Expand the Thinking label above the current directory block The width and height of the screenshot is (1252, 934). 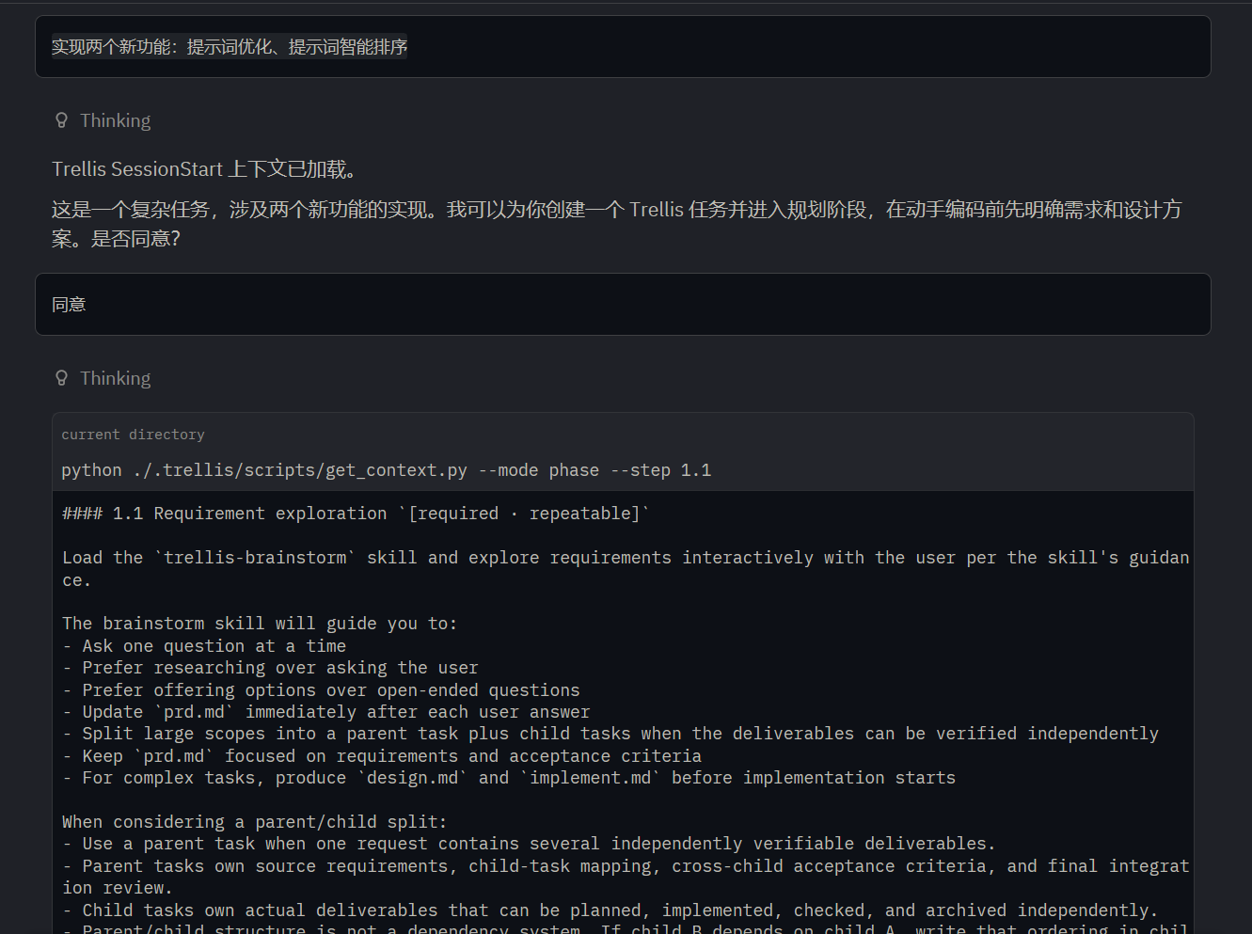pyautogui.click(x=115, y=378)
